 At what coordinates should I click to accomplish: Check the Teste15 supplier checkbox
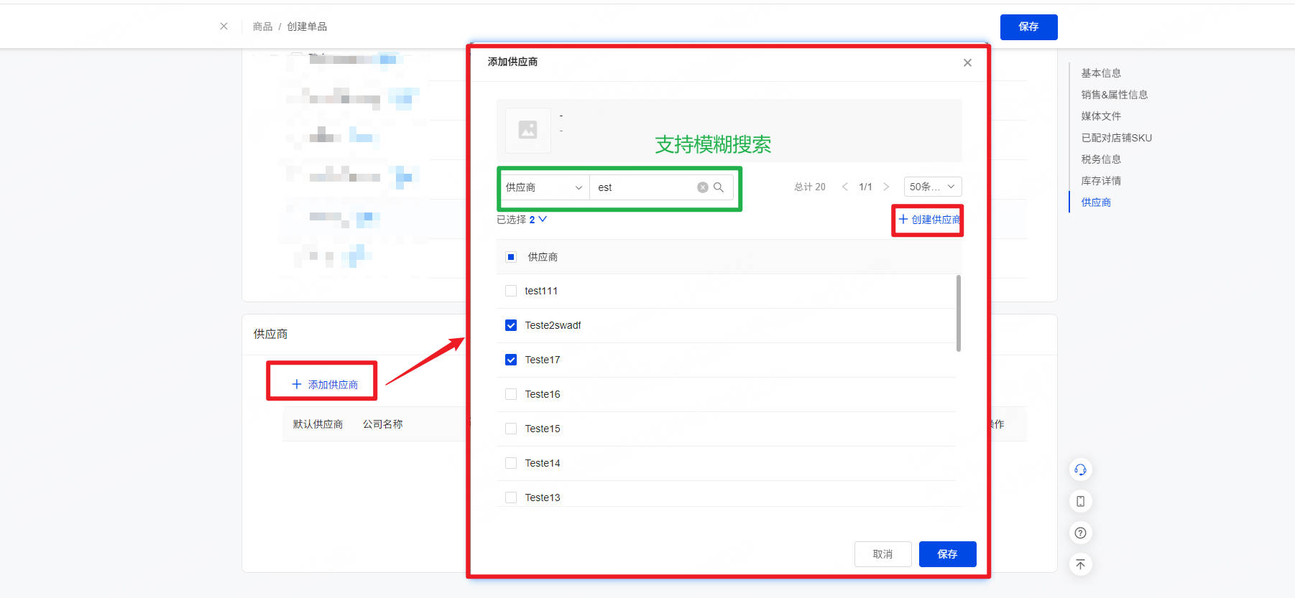pyautogui.click(x=511, y=429)
